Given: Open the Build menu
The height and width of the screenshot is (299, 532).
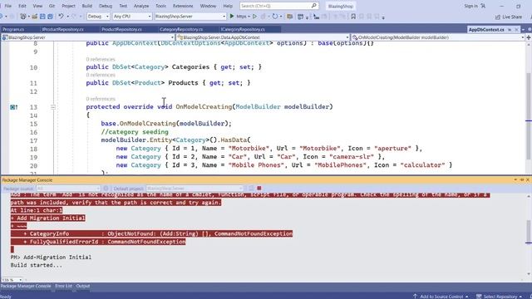Looking at the screenshot, I should click(x=86, y=6).
